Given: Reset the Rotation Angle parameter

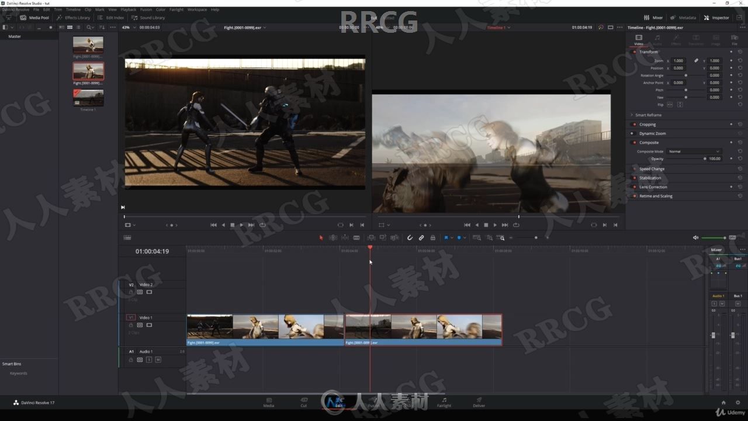Looking at the screenshot, I should click(740, 75).
